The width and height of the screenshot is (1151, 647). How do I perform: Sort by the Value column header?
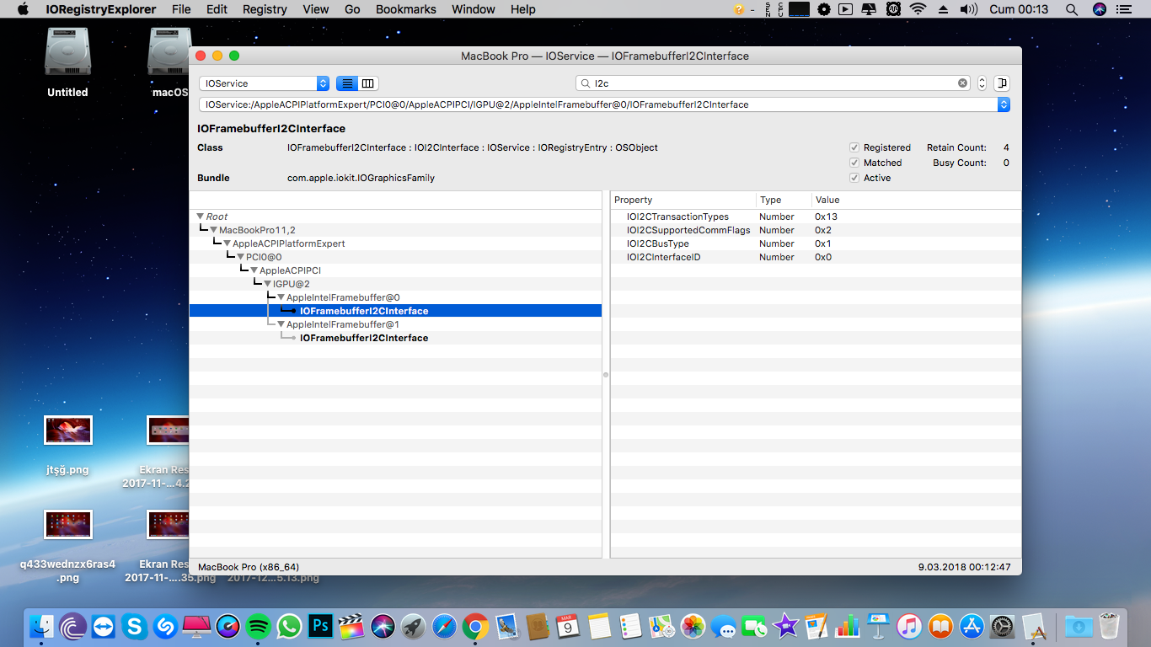coord(914,200)
